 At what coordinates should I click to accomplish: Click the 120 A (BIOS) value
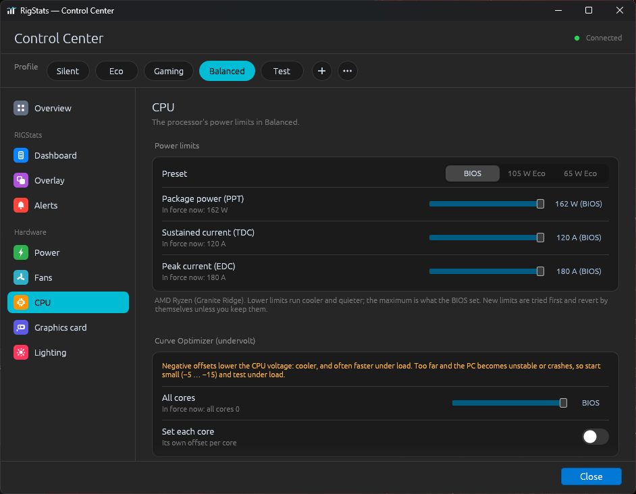pos(579,238)
